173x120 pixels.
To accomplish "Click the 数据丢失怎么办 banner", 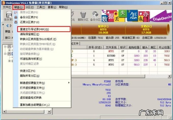I will pyautogui.click(x=137, y=16).
